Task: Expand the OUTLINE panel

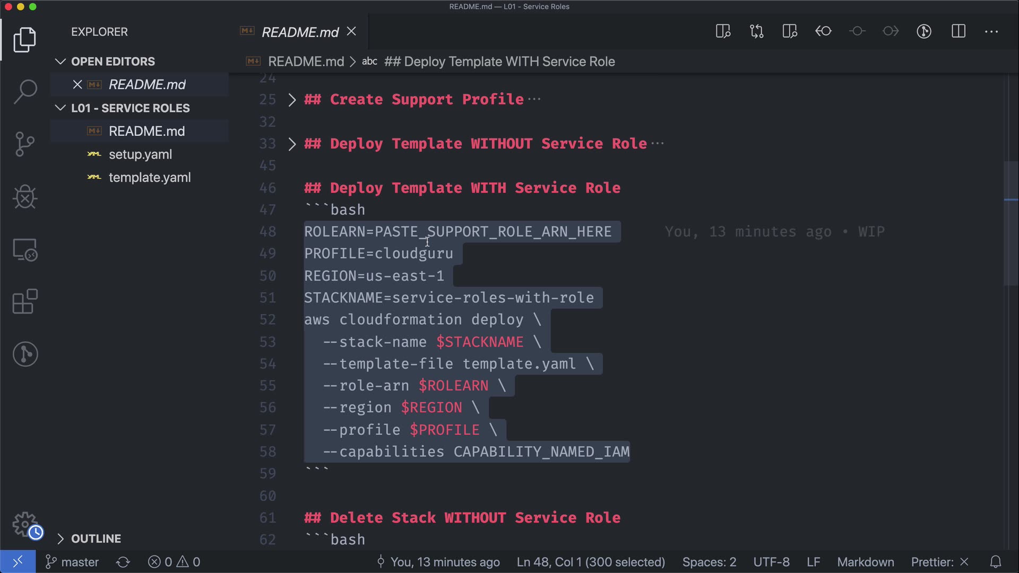Action: point(96,539)
